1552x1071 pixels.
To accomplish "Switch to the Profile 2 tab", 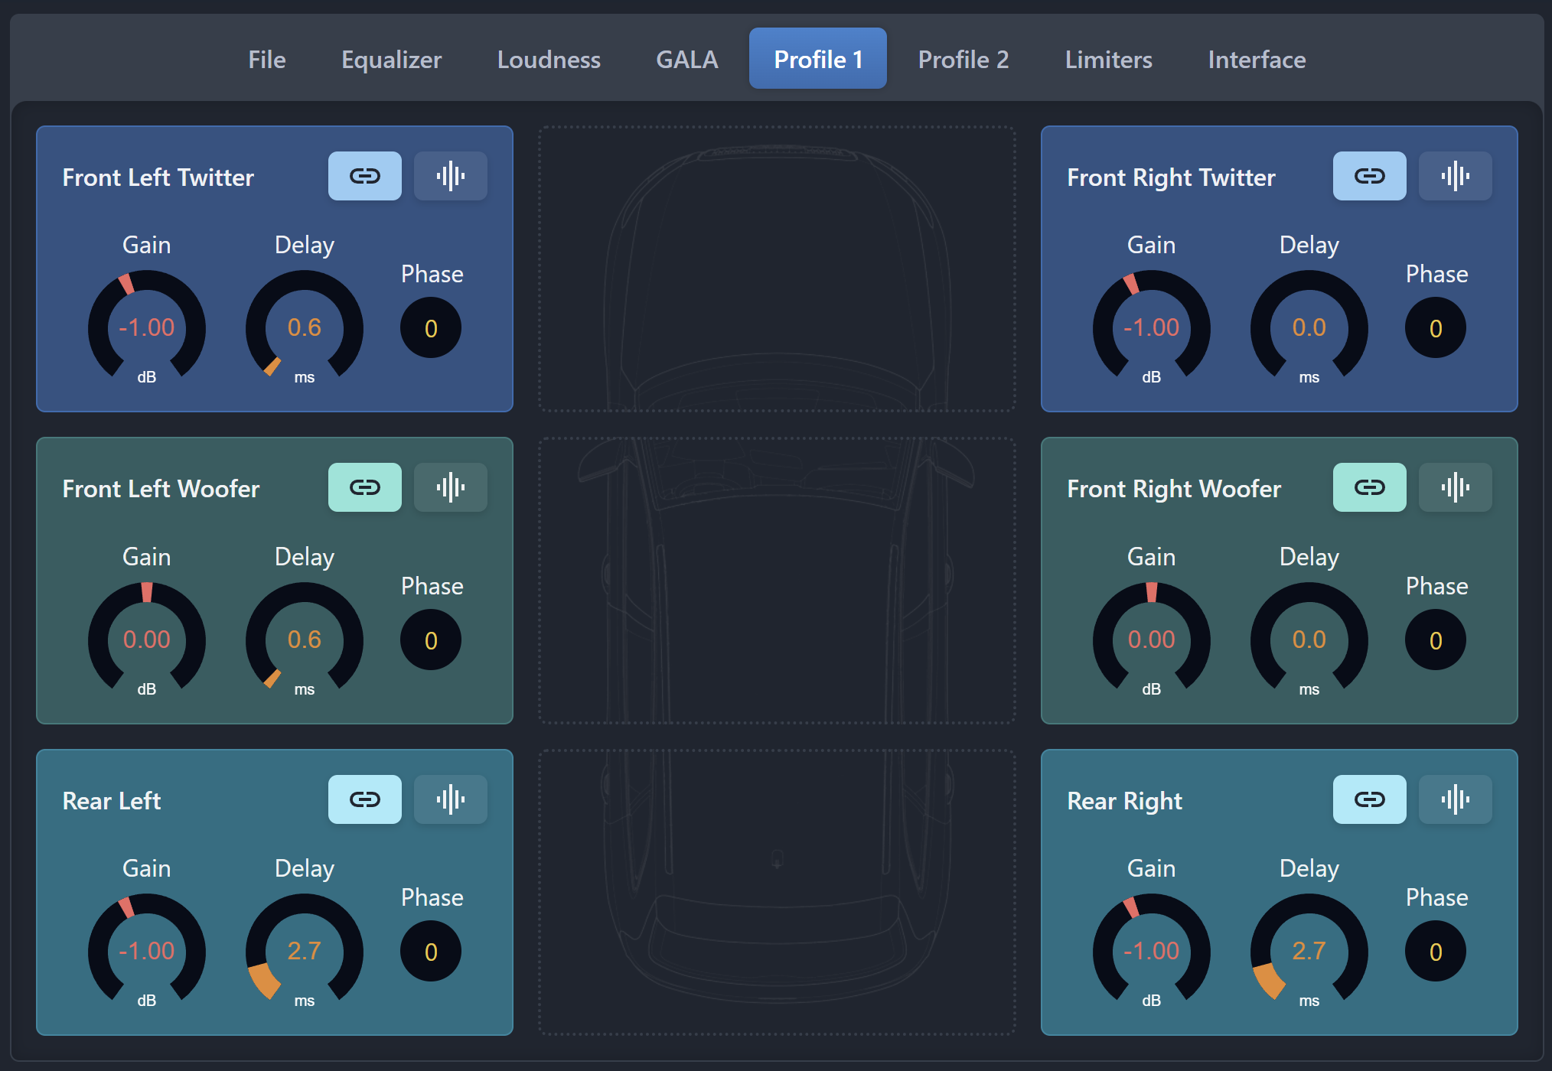I will [963, 60].
